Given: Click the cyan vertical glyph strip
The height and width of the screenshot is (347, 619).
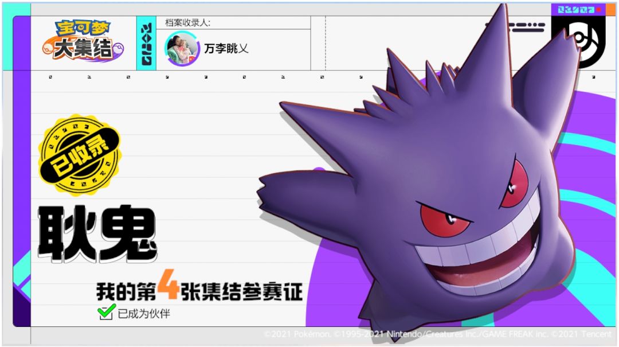Looking at the screenshot, I should click(147, 44).
